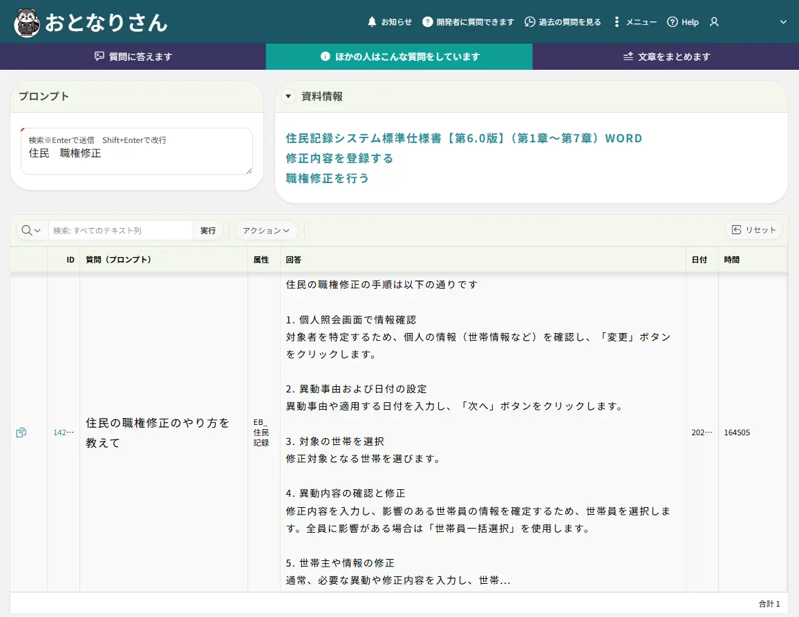799x617 pixels.
Task: Click the copy icon in the result row
Action: (x=21, y=433)
